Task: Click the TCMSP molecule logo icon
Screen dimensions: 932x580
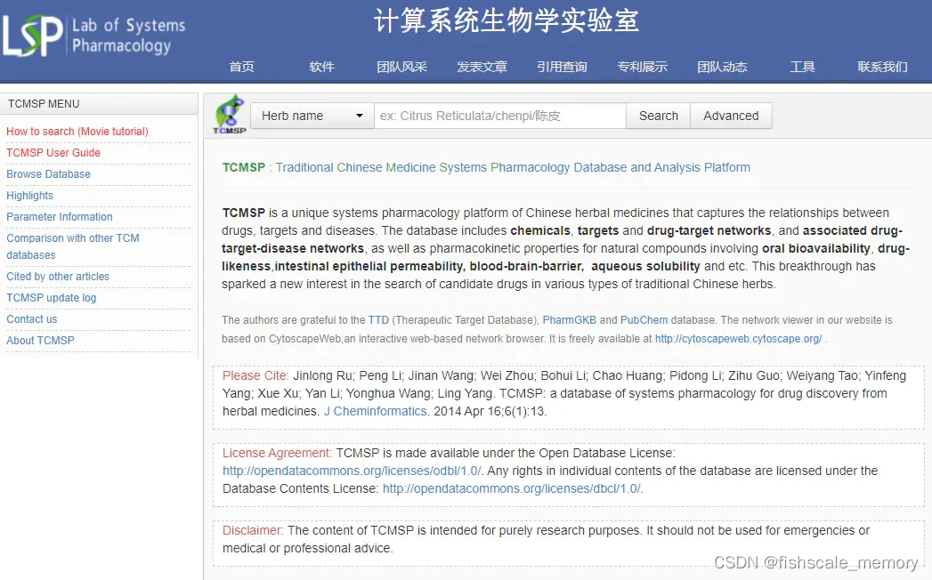Action: [230, 115]
